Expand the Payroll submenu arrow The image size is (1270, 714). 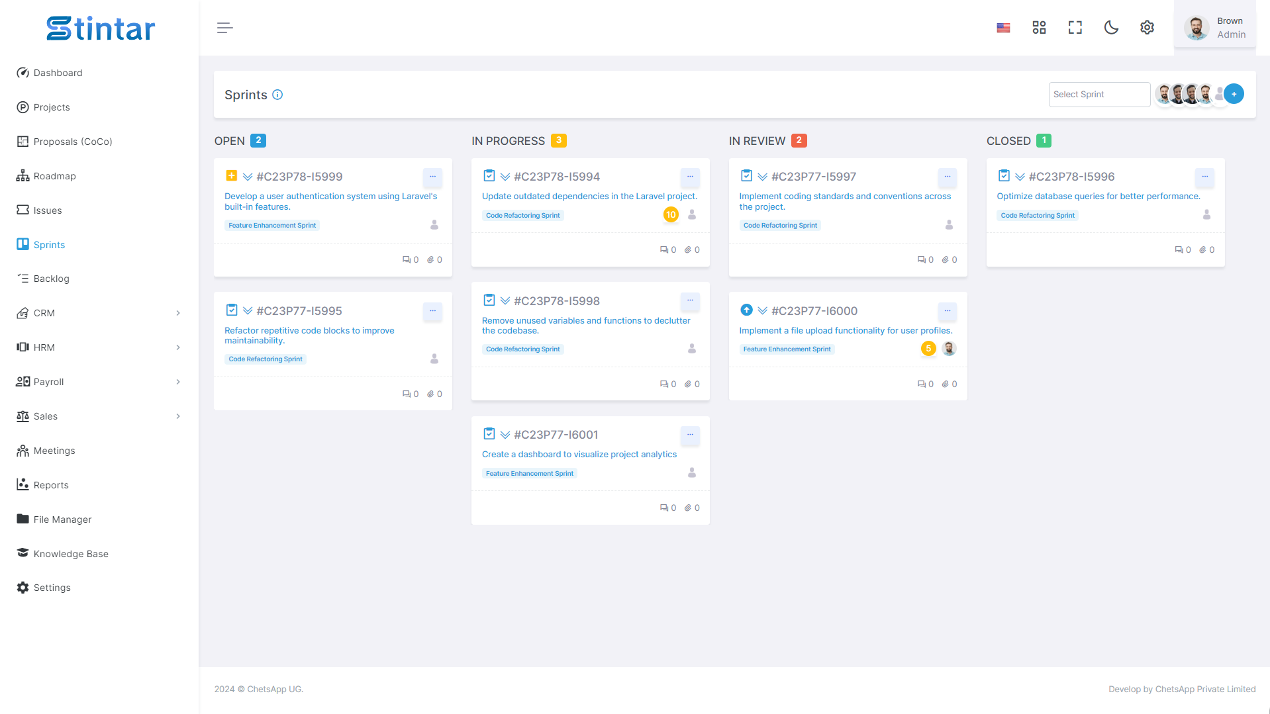click(x=178, y=382)
